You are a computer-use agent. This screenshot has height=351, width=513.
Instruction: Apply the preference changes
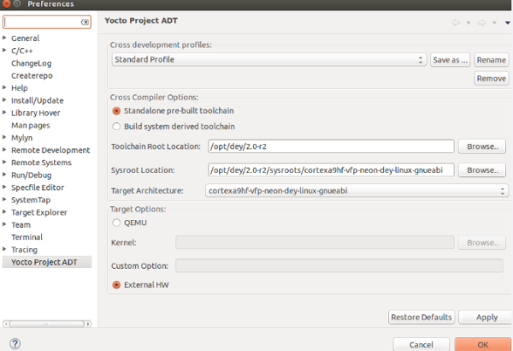click(486, 318)
